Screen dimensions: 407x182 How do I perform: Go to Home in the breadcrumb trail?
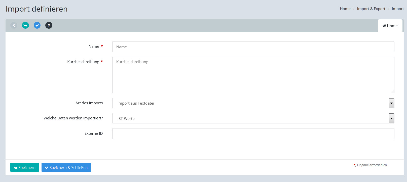click(345, 9)
